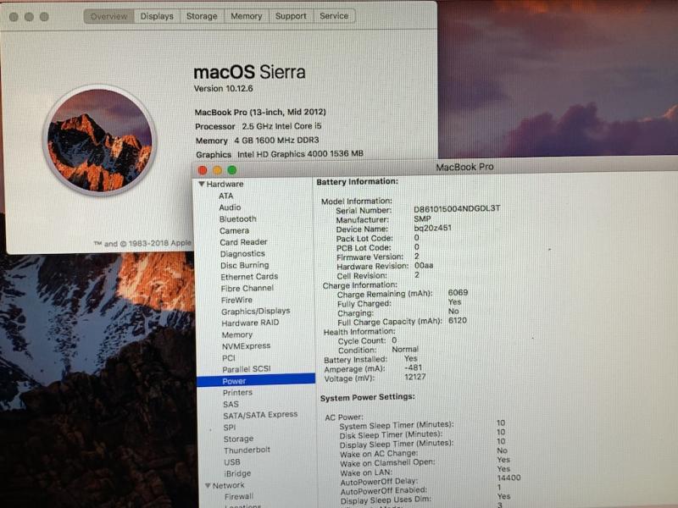Show Disc Burning information
This screenshot has height=508, width=678.
point(244,265)
